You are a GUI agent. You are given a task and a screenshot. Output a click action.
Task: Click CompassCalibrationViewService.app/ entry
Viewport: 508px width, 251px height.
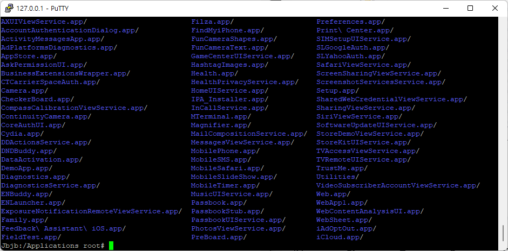coord(74,108)
